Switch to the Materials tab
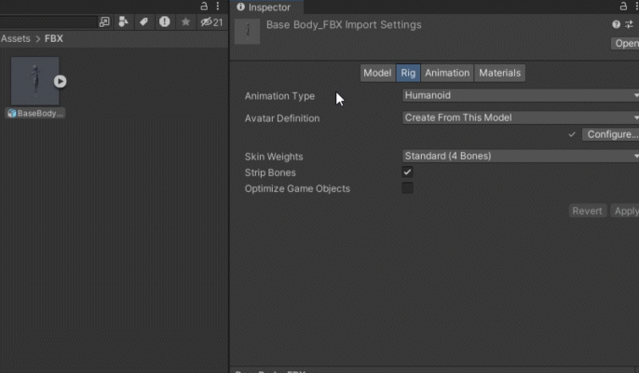 [x=500, y=73]
